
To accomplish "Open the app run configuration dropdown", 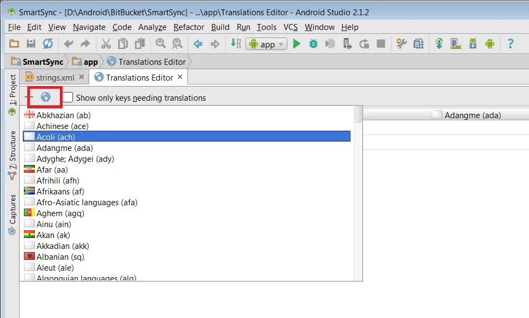I will click(x=267, y=44).
